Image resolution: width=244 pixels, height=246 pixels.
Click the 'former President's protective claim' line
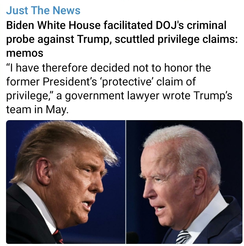[x=101, y=82]
